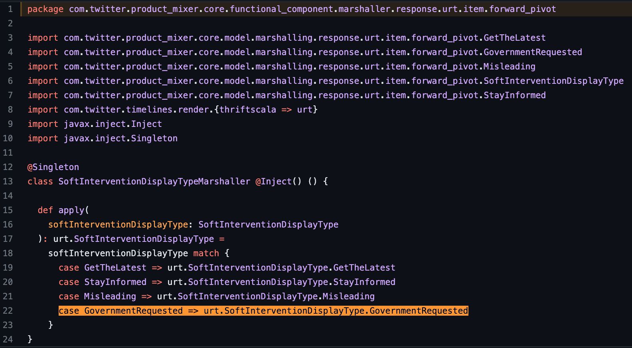The image size is (632, 348).
Task: Click Singleton in the javax.inject import
Action: pyautogui.click(x=154, y=138)
